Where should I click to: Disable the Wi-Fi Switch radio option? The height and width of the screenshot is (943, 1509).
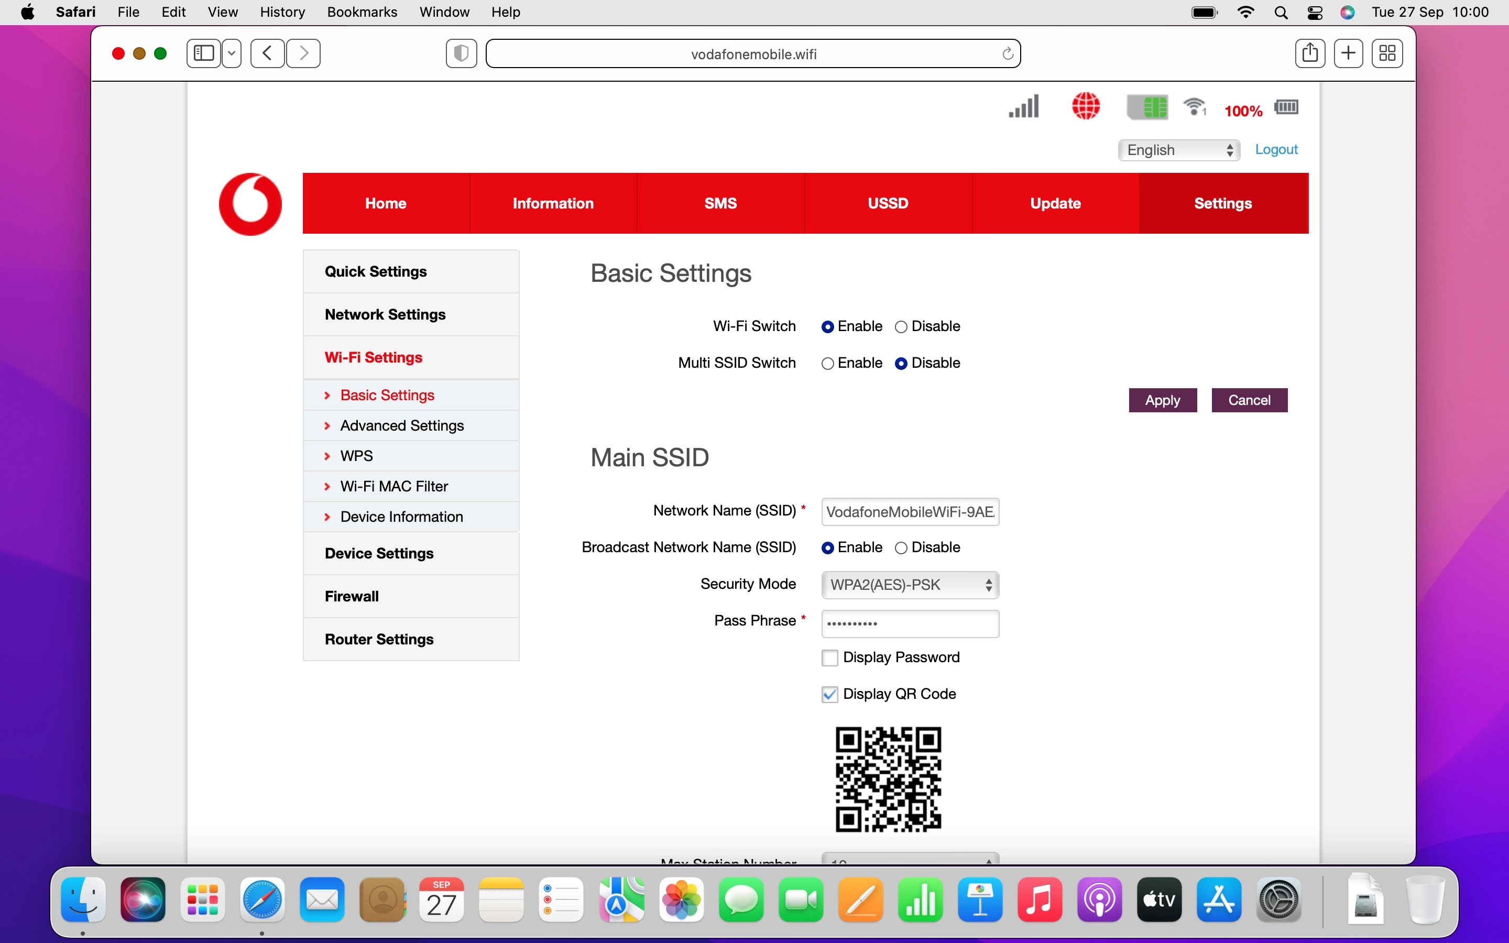tap(901, 327)
